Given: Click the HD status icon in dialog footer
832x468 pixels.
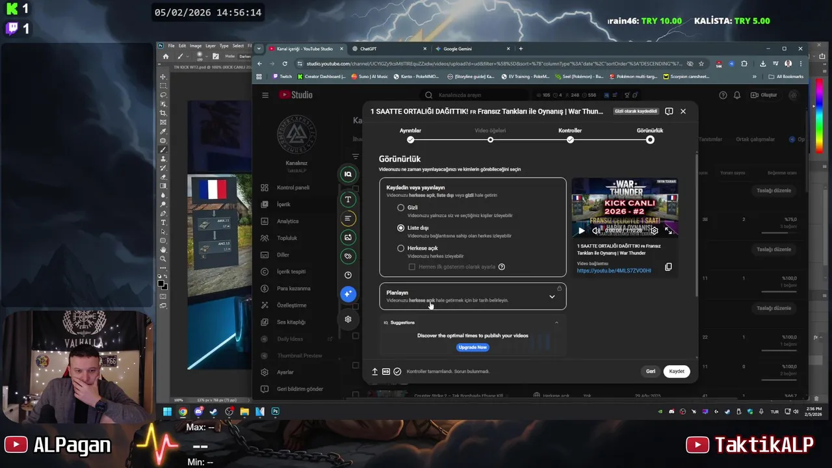Looking at the screenshot, I should coord(386,371).
